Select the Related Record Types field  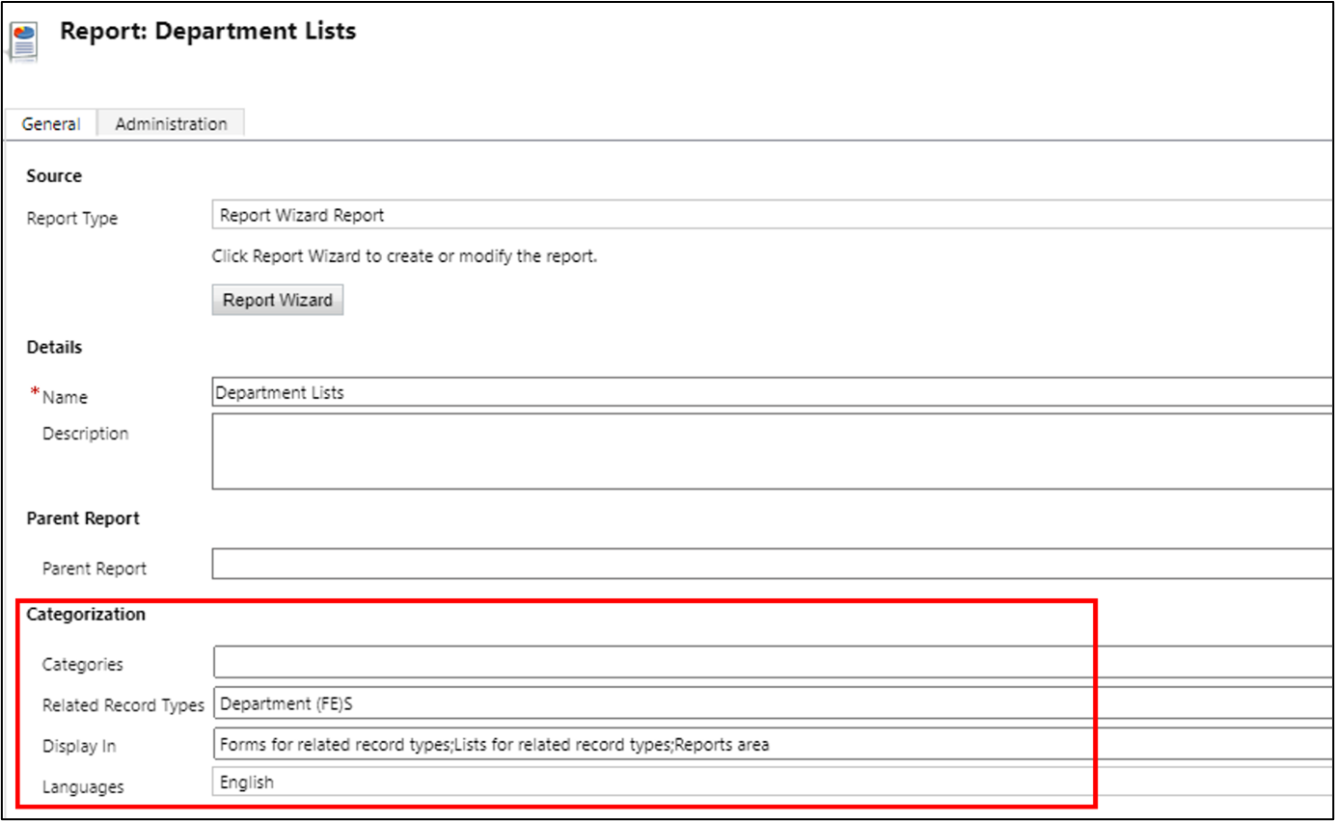pos(773,703)
